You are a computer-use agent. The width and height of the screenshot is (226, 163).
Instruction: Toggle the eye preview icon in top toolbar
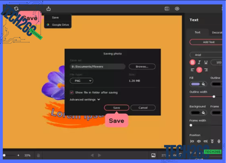pos(177,9)
